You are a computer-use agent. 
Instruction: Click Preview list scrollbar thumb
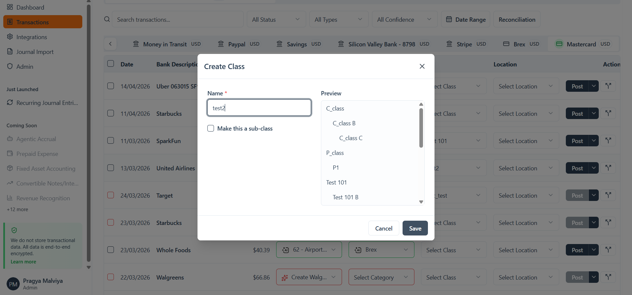tap(421, 128)
